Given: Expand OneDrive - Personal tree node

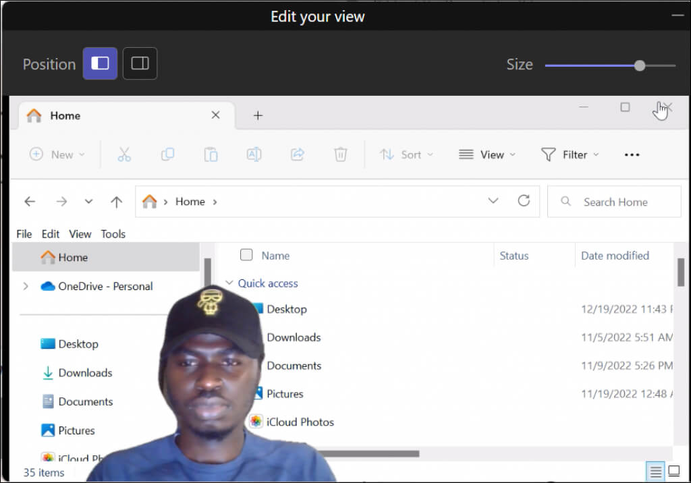Looking at the screenshot, I should (26, 287).
